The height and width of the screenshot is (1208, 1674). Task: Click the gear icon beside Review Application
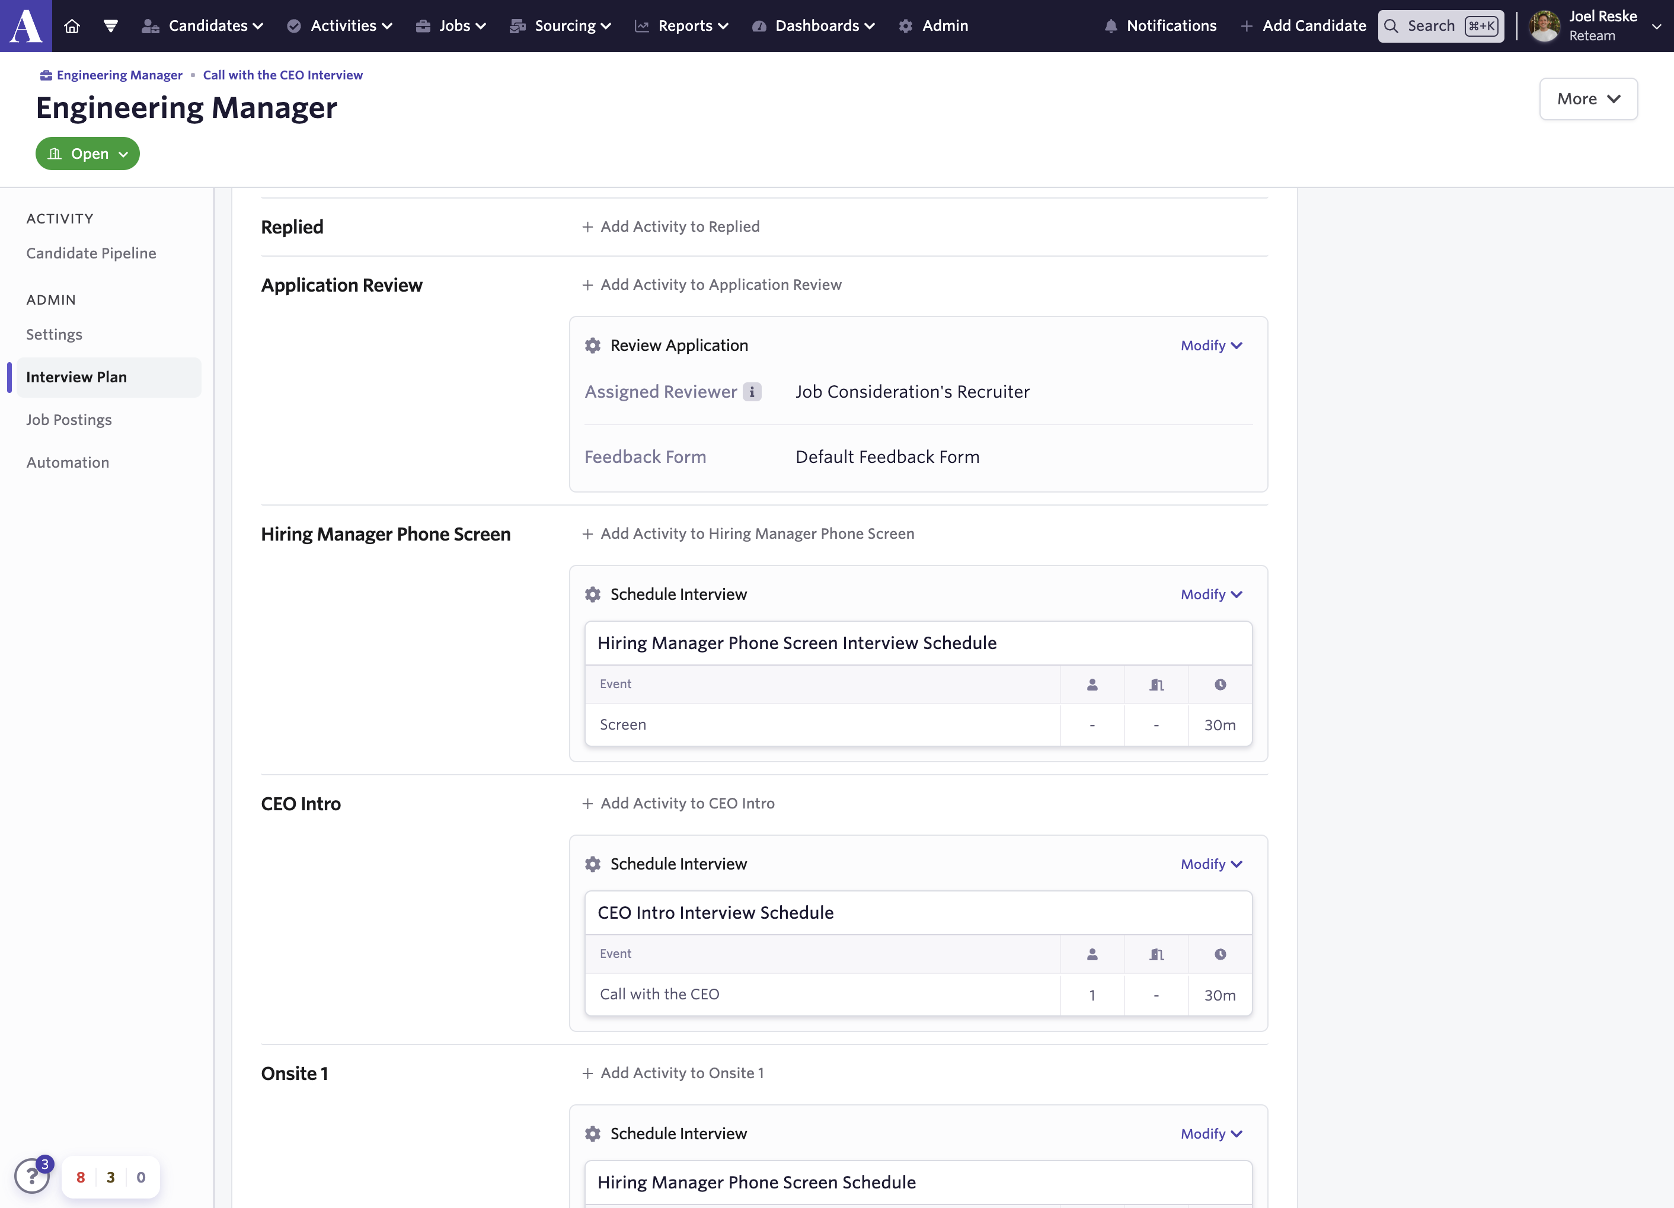point(593,346)
